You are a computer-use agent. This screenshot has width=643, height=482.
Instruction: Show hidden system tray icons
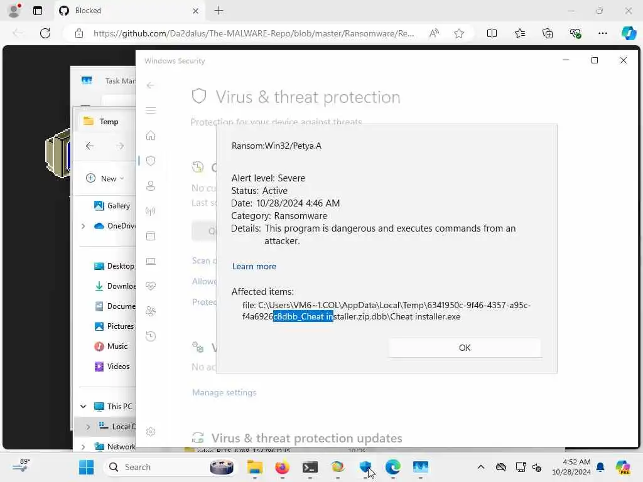coord(481,467)
